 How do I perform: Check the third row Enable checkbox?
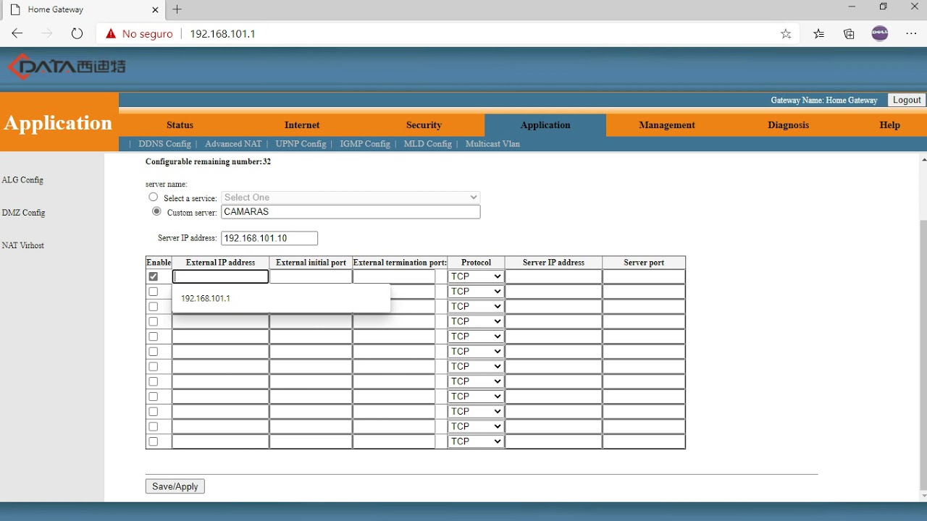[153, 307]
